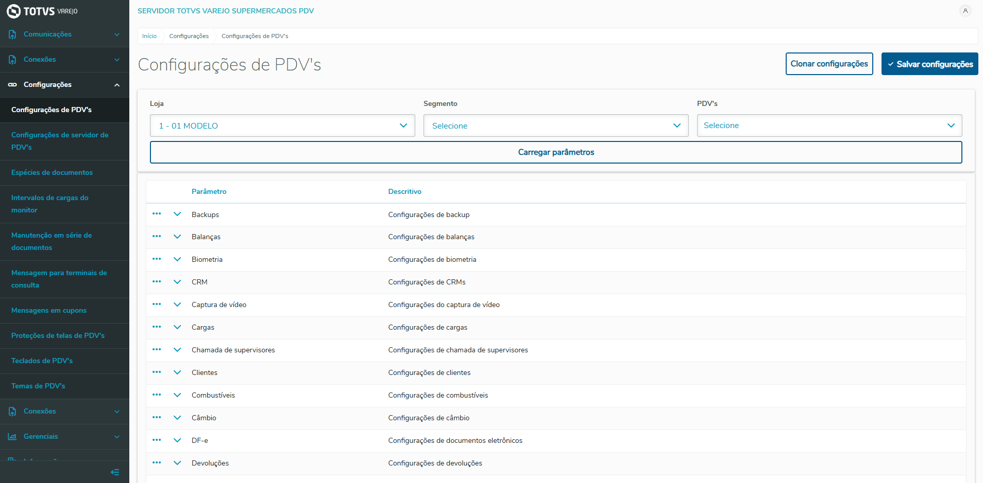The height and width of the screenshot is (483, 983).
Task: Sort by Descritivo column header
Action: [x=404, y=191]
